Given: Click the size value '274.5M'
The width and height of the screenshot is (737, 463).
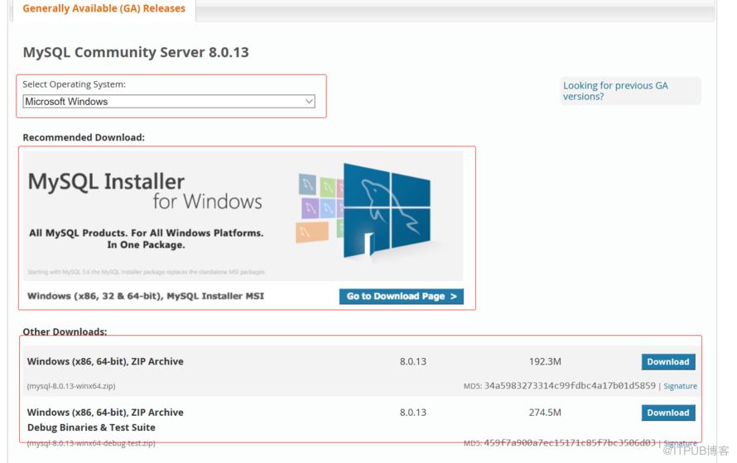Looking at the screenshot, I should [x=545, y=413].
